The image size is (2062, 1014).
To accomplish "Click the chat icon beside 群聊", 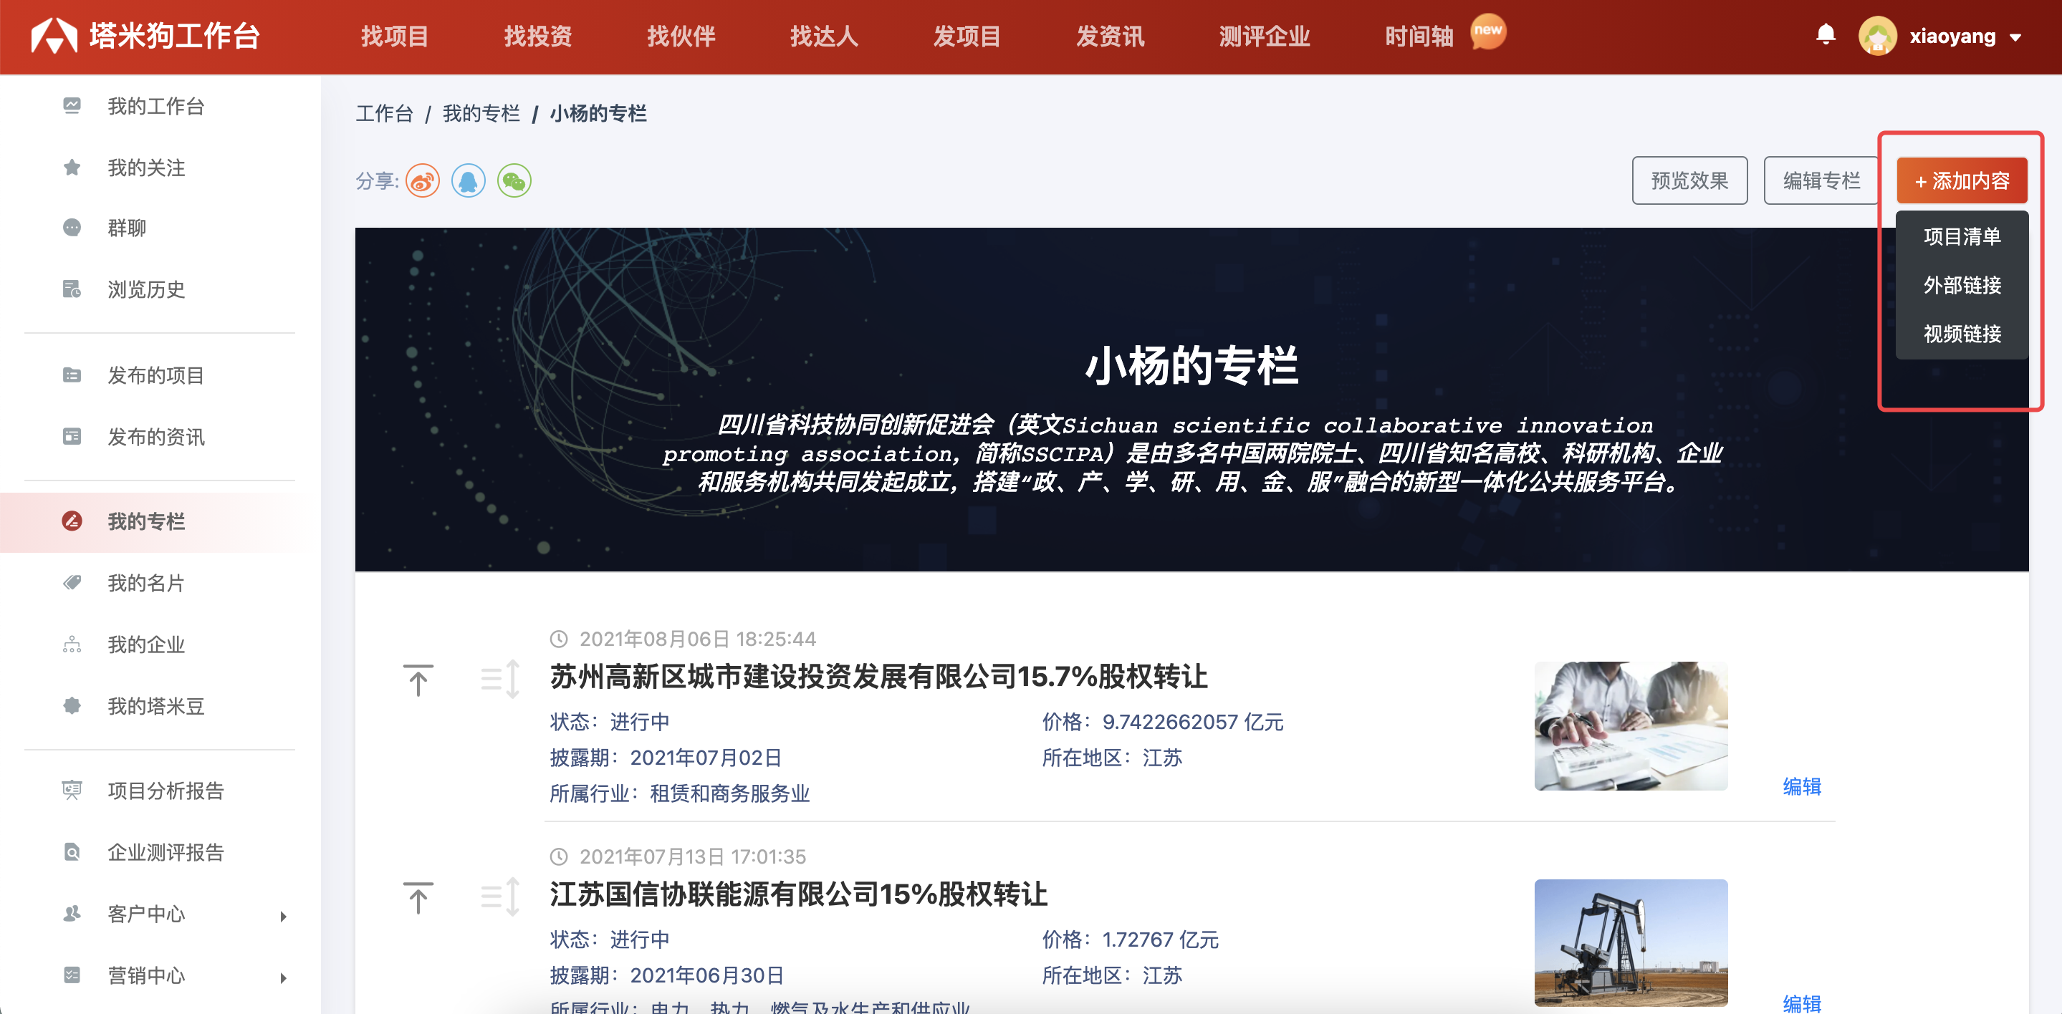I will [72, 228].
